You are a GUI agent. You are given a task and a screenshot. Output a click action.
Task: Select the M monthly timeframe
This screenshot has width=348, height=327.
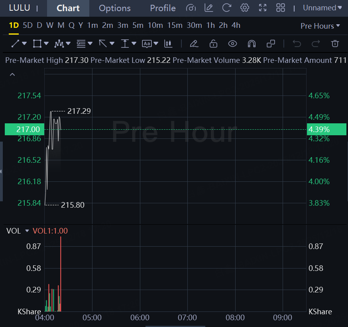click(61, 25)
